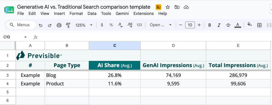The width and height of the screenshot is (272, 105).
Task: Open more number formats 123
Action: 139,25
